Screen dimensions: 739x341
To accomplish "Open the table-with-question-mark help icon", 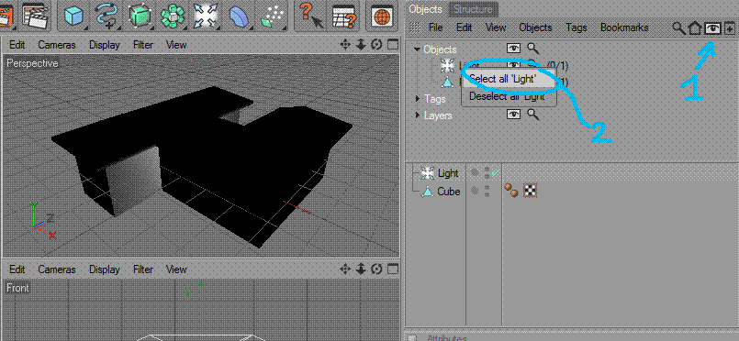I will pos(343,16).
